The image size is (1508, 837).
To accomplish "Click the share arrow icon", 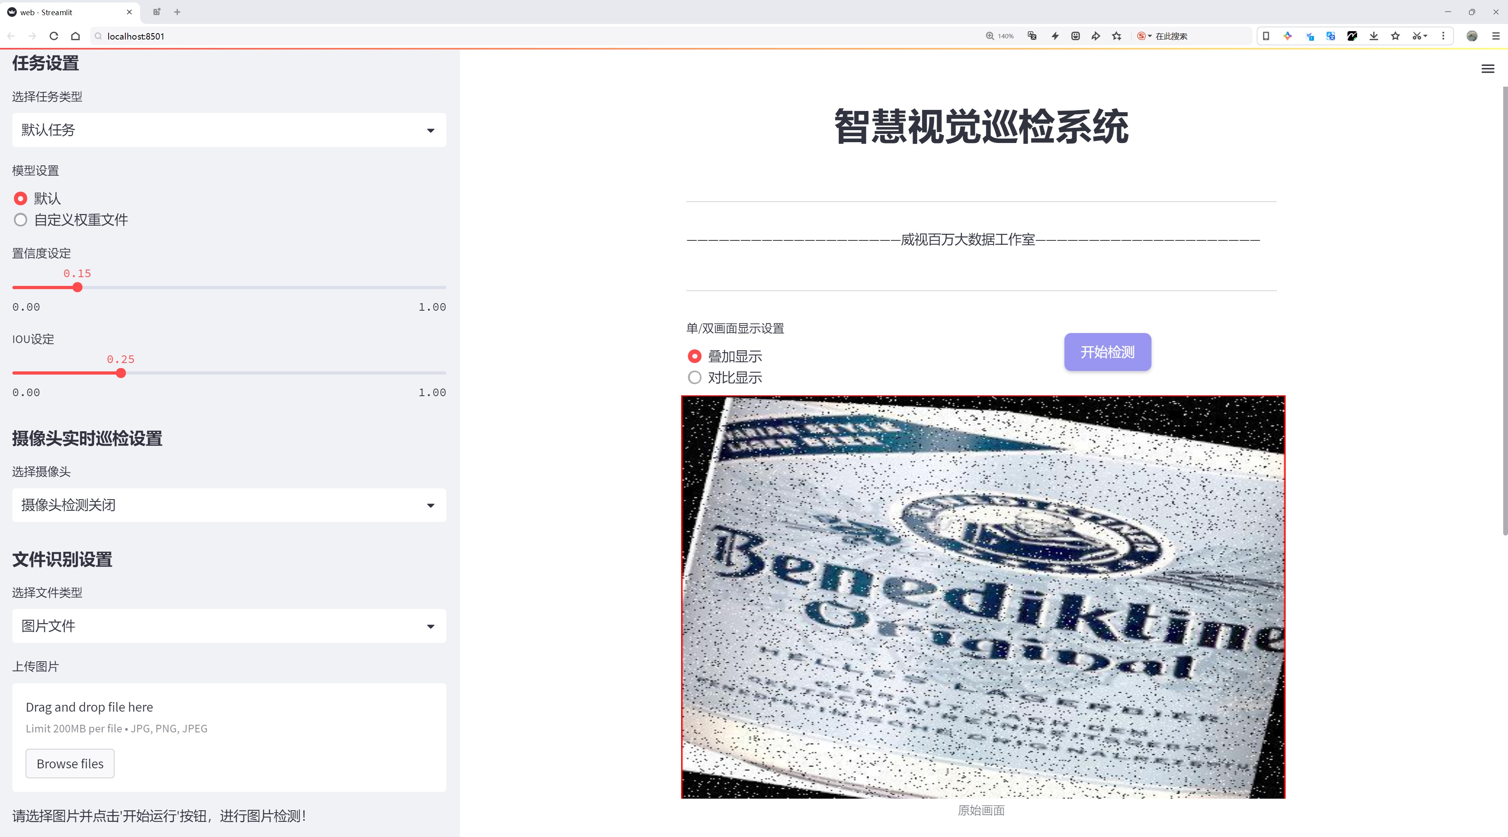I will (x=1096, y=36).
